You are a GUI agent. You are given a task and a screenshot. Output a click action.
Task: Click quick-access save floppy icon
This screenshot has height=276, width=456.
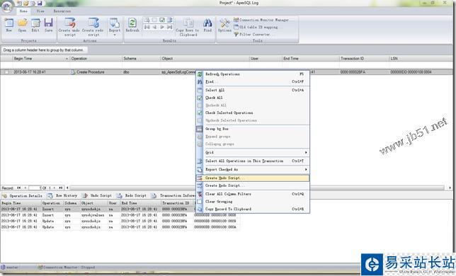40,4
